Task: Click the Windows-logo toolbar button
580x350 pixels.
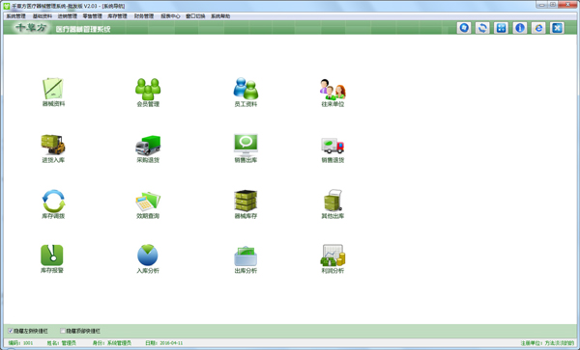Action: (x=464, y=28)
